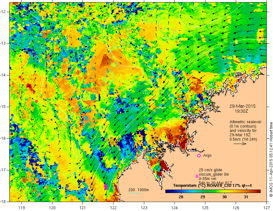273x211 pixels.
Task: Click the IMOS copyright timestamp text
Action: pos(271,159)
